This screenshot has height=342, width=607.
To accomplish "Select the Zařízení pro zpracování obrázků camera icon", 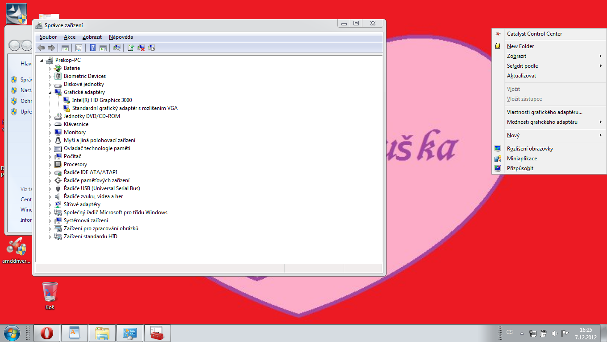I will coord(57,228).
